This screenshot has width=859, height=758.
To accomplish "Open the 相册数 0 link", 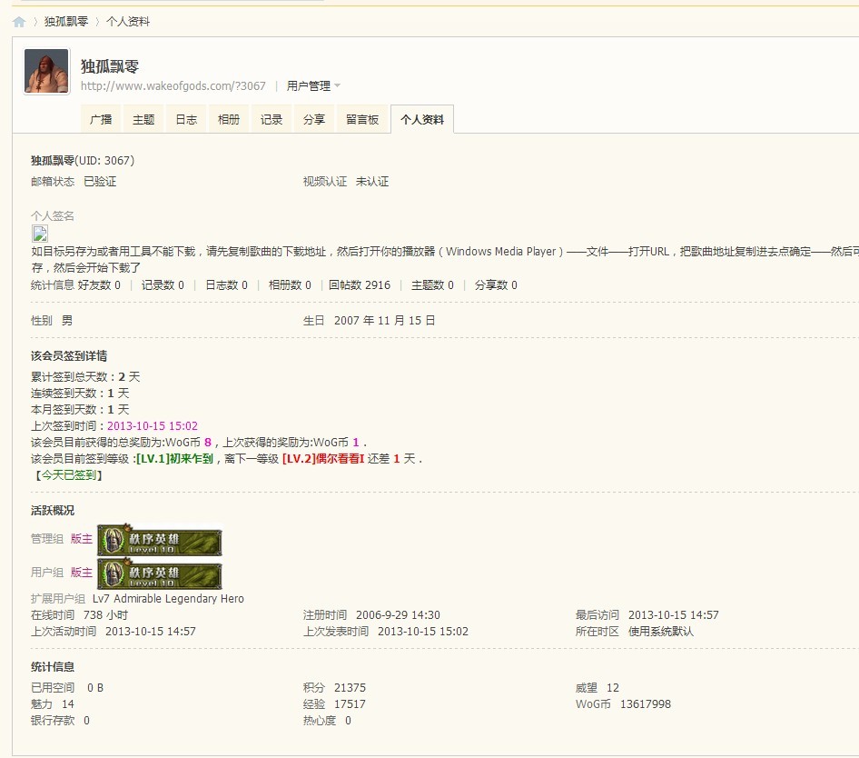I will pos(290,285).
